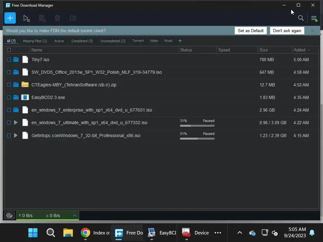This screenshot has height=242, width=323.
Task: Click file icon of en_windows_7_ultimate iso
Action: click(25, 123)
